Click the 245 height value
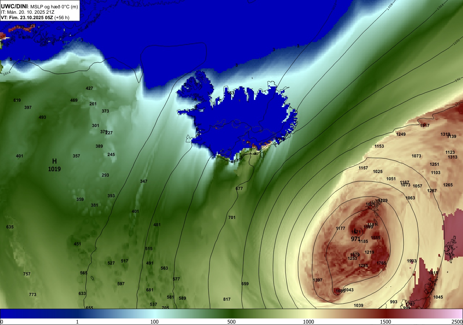Image resolution: width=463 pixels, height=325 pixels. click(x=111, y=155)
